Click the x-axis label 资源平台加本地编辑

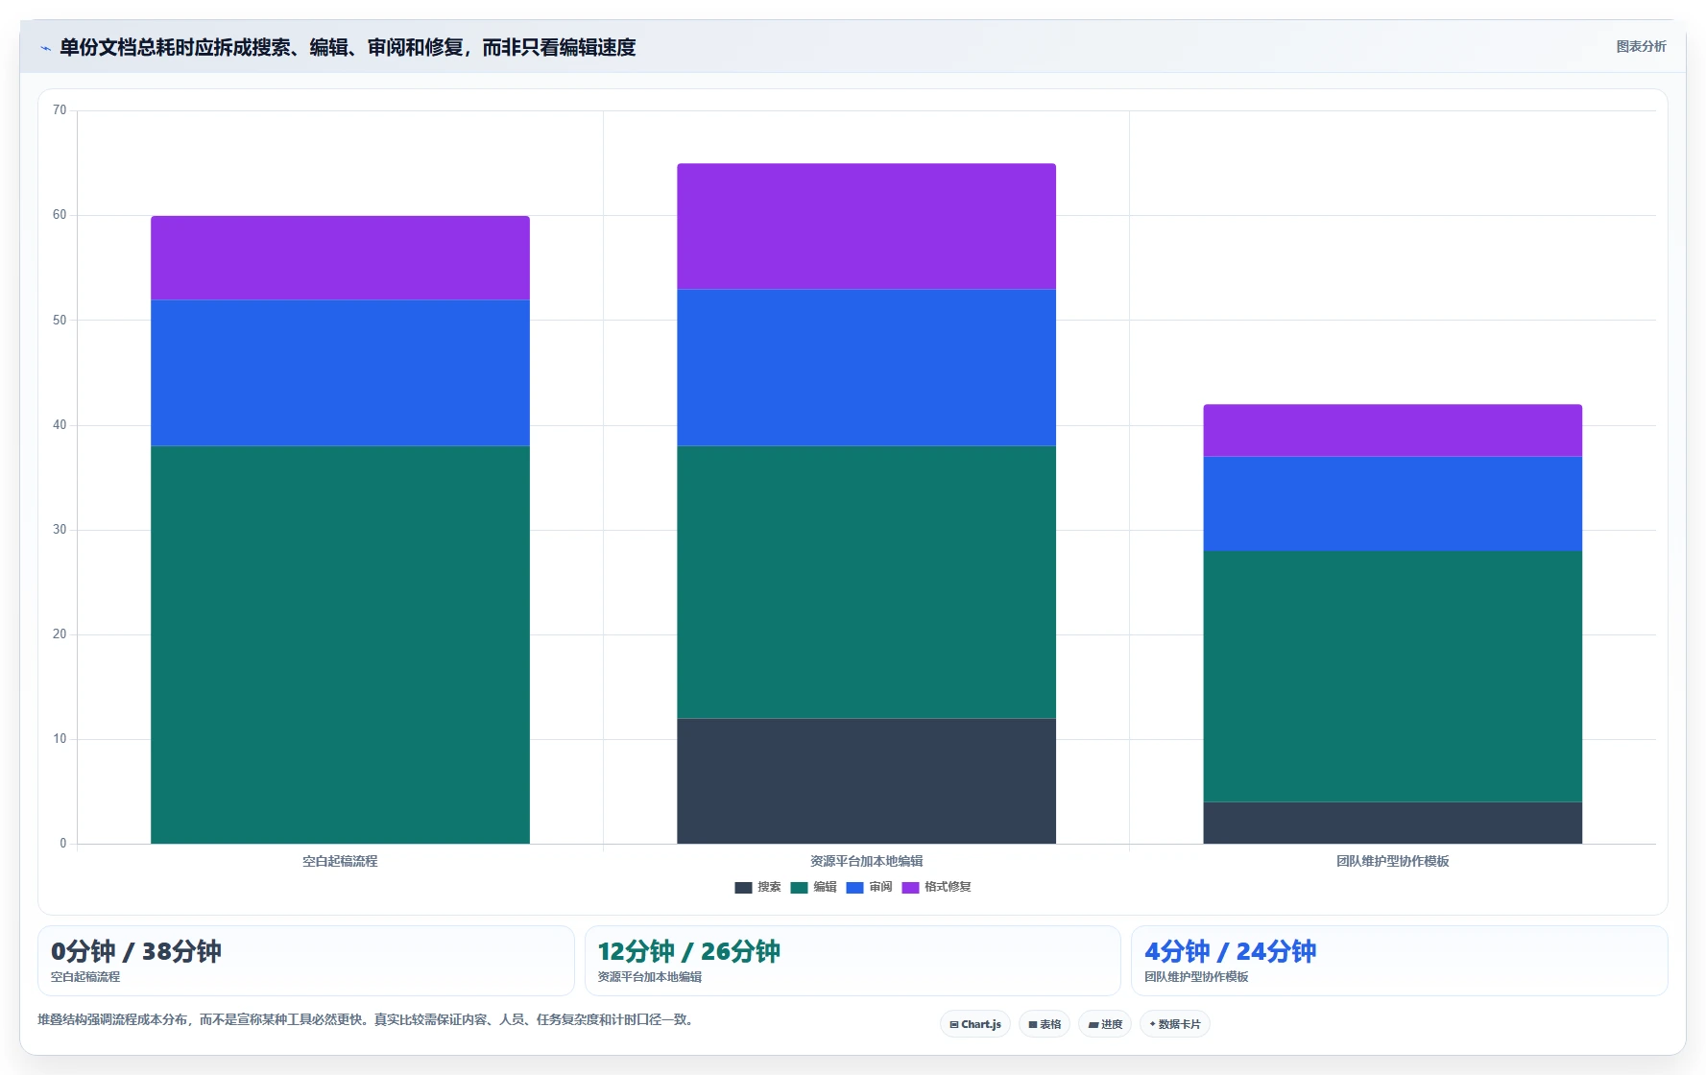(866, 861)
